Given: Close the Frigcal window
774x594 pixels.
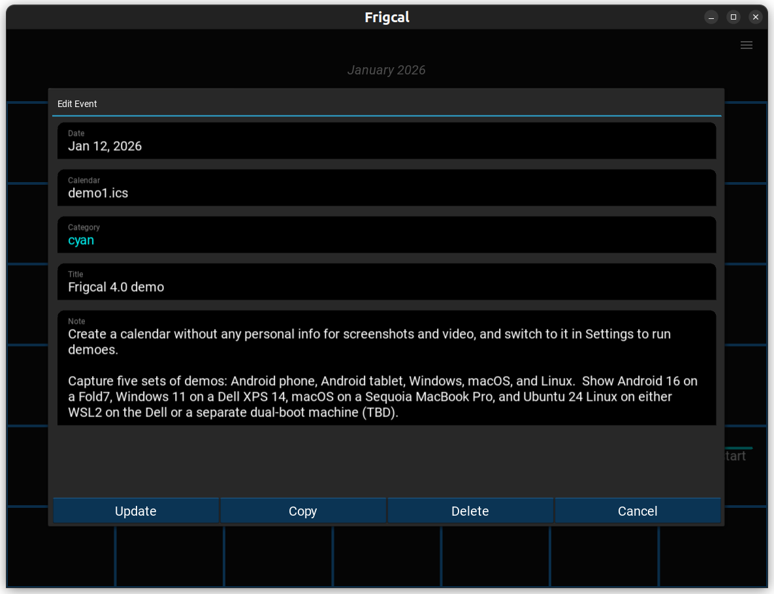Looking at the screenshot, I should coord(756,17).
